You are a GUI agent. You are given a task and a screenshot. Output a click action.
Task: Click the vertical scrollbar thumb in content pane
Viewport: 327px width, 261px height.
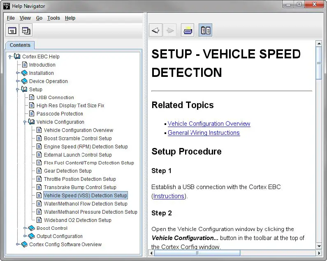(x=319, y=63)
